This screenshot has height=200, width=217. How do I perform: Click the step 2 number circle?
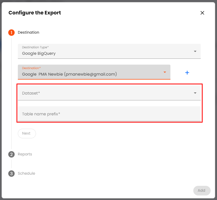(11, 154)
